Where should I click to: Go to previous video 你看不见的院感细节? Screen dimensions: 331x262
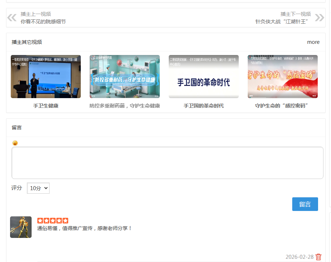pyautogui.click(x=43, y=22)
